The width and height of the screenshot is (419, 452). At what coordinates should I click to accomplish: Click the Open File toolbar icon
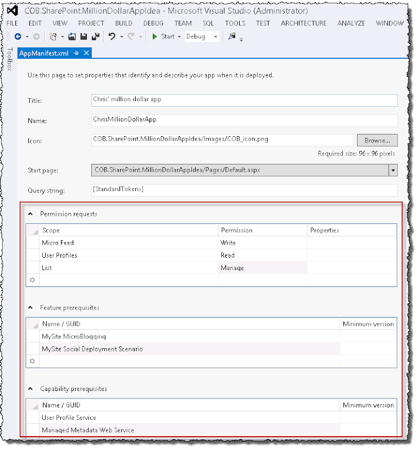click(x=72, y=37)
